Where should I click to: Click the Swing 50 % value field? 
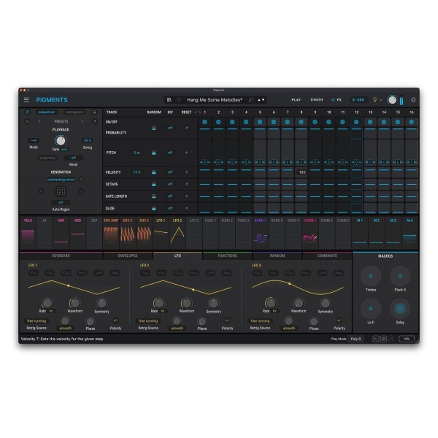(x=88, y=140)
